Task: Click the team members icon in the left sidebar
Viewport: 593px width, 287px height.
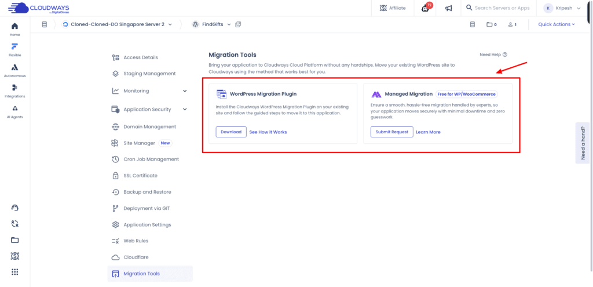Action: (x=14, y=224)
